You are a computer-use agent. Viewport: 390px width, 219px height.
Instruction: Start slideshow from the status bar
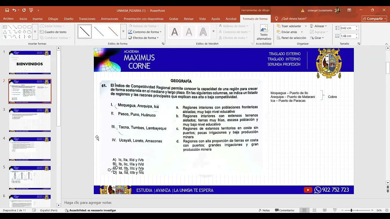tap(335, 210)
